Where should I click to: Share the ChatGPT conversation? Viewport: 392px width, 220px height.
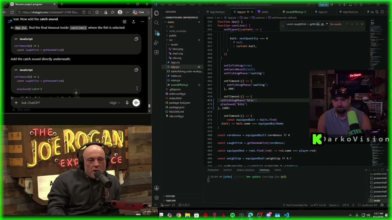(134, 22)
